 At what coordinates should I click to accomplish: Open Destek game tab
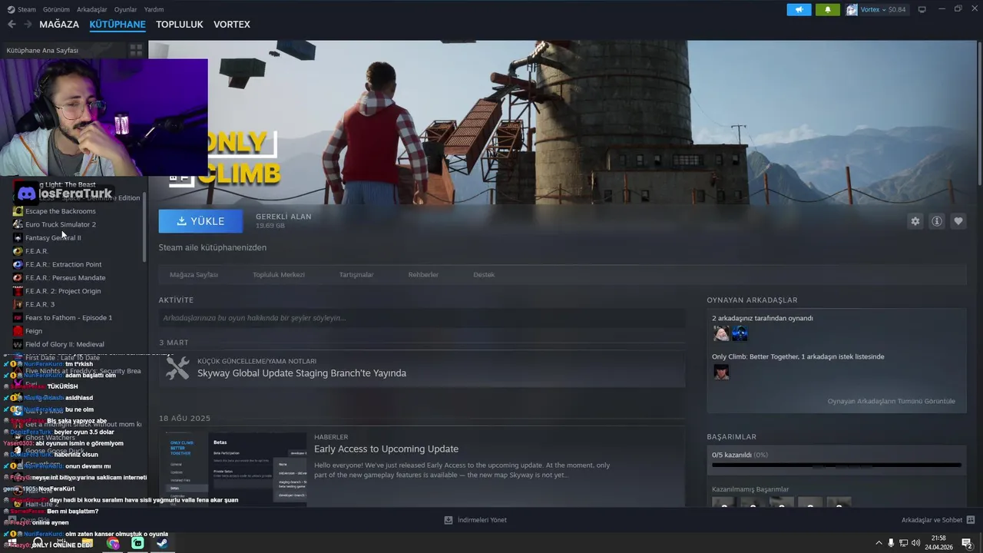coord(484,274)
